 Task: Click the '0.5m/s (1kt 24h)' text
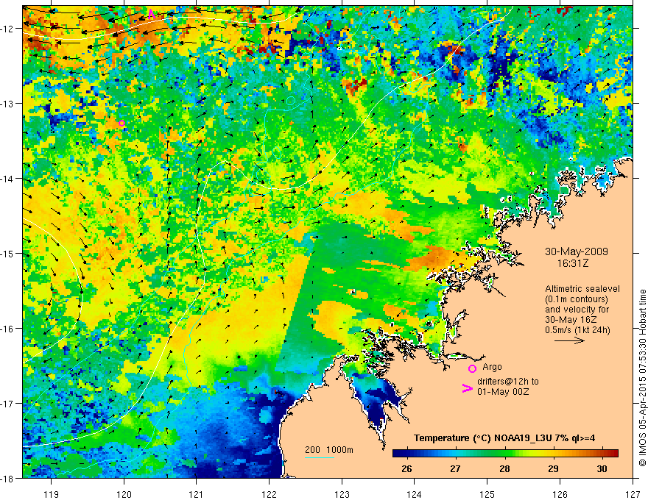point(577,330)
